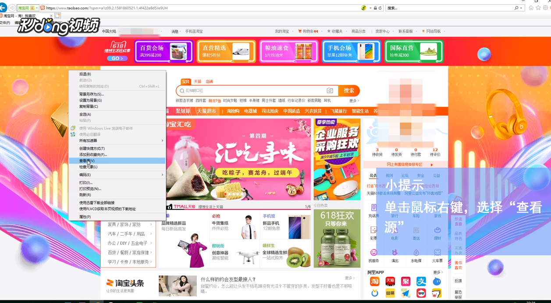Choose 打印预览(N) in context menu
551x303 pixels.
pyautogui.click(x=117, y=189)
